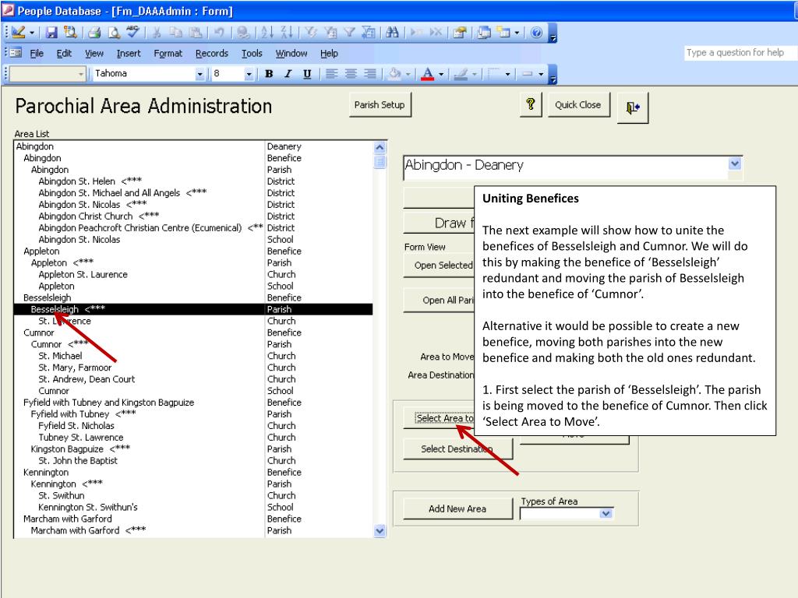Screen dimensions: 798x598
Task: Click the Insert Hyperlink icon
Action: pos(243,33)
